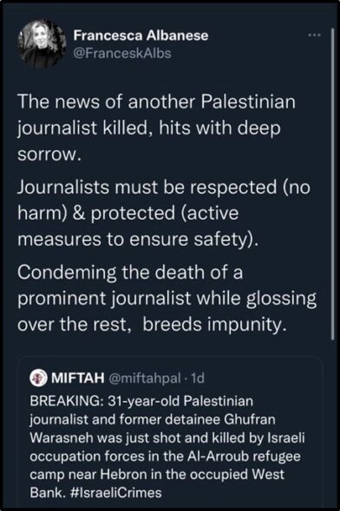Viewport: 340px width, 511px height.
Task: Open the quoted MIFTAH tweet body text
Action: 167,447
